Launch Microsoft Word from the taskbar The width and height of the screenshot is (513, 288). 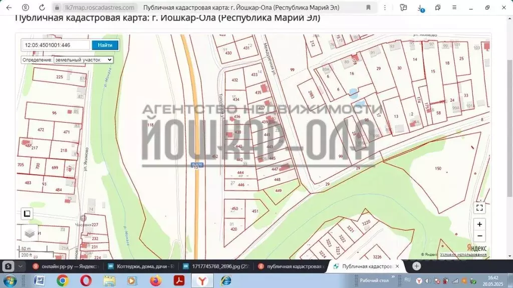click(40, 281)
